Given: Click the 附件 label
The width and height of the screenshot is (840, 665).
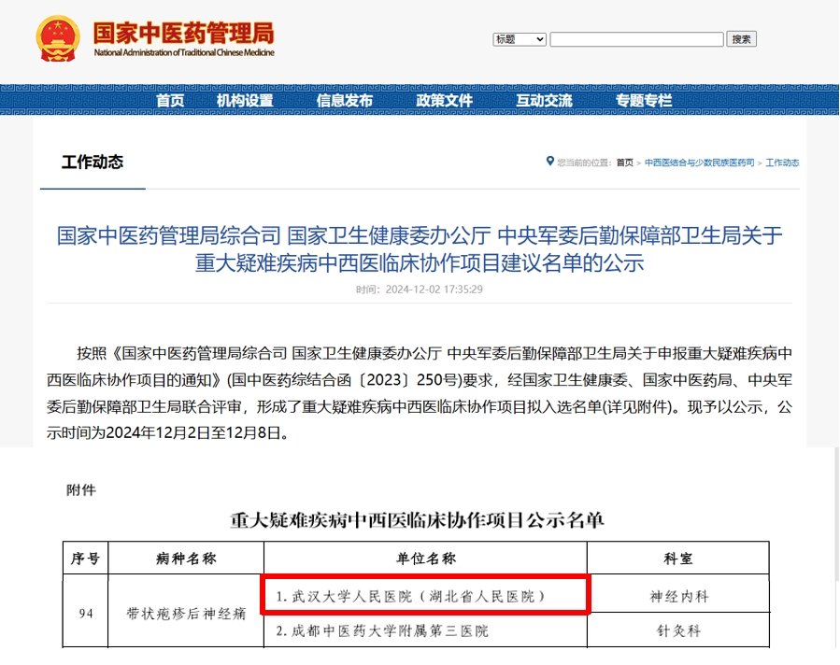Looking at the screenshot, I should coord(81,490).
